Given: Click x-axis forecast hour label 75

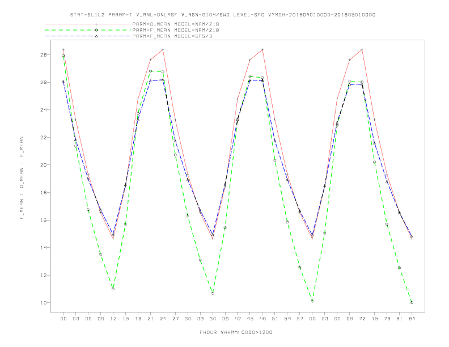Looking at the screenshot, I should click(x=375, y=319).
